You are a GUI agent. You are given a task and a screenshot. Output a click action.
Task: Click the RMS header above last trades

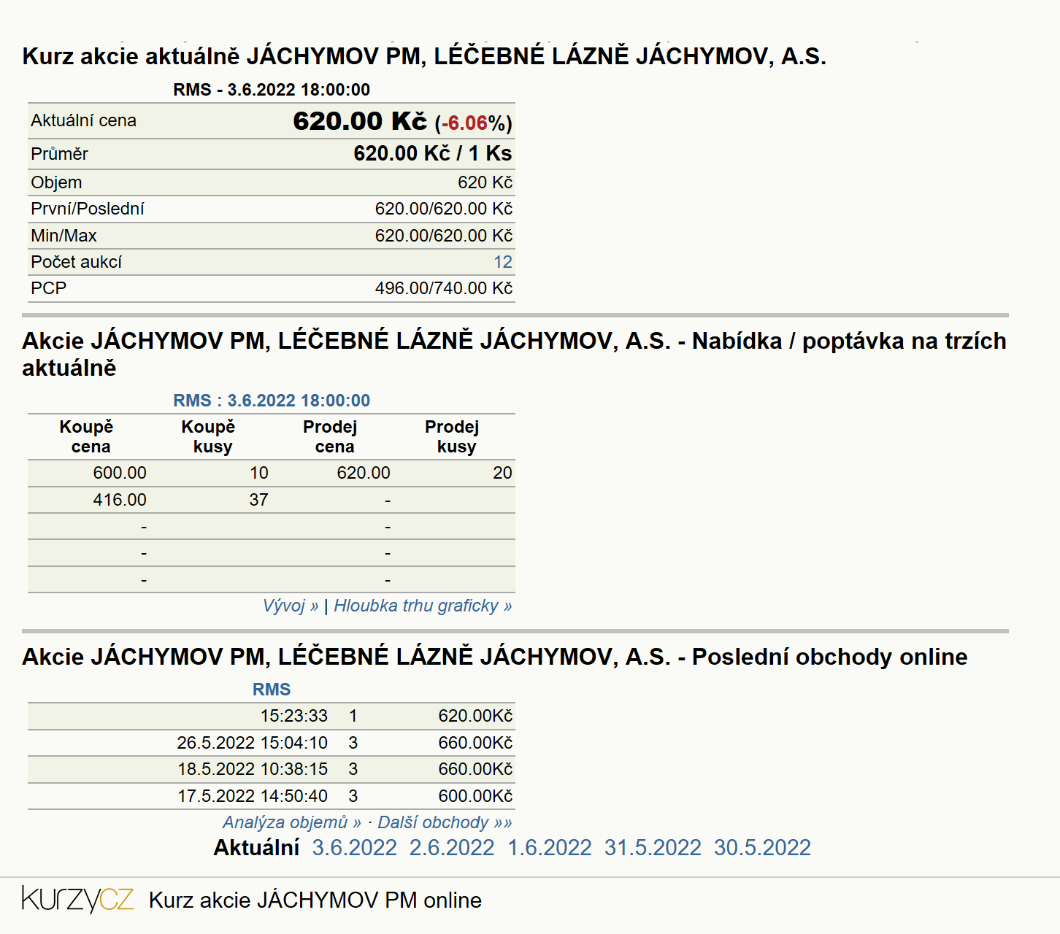[272, 690]
